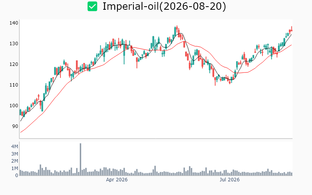The image size is (312, 195).
Task: Click the Jul 2026 date axis label
Action: (229, 180)
